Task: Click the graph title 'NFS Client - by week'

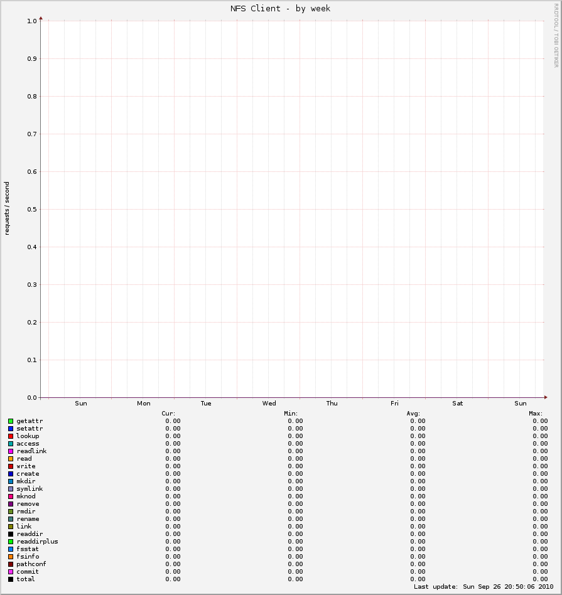Action: (280, 8)
